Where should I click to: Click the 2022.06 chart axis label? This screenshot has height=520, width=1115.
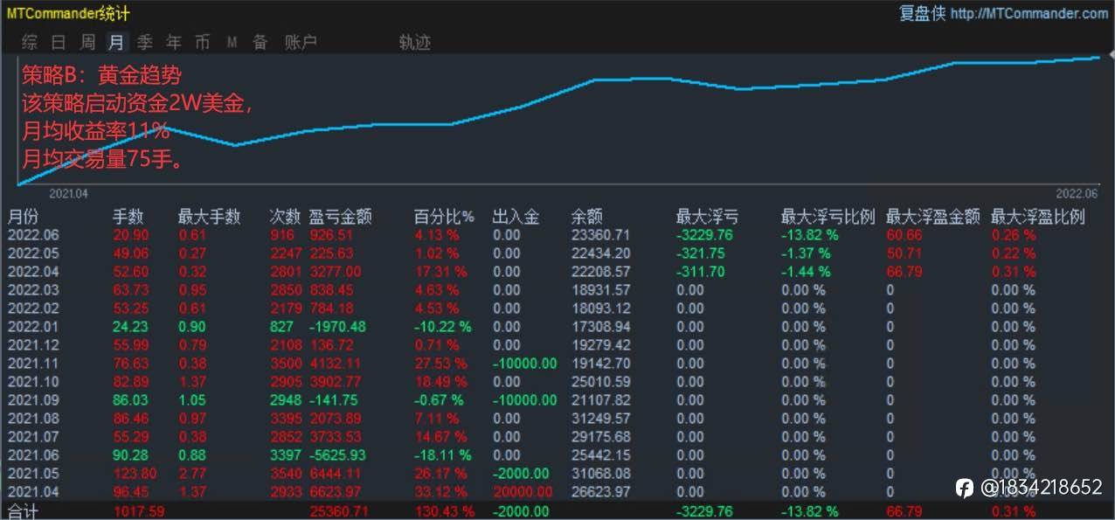1077,193
